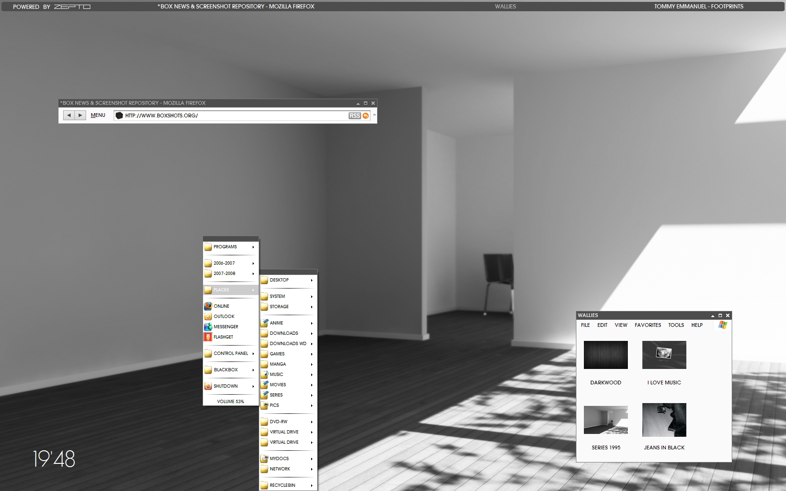The image size is (786, 491).
Task: Expand the 2007-2008 submenu arrow
Action: point(253,274)
